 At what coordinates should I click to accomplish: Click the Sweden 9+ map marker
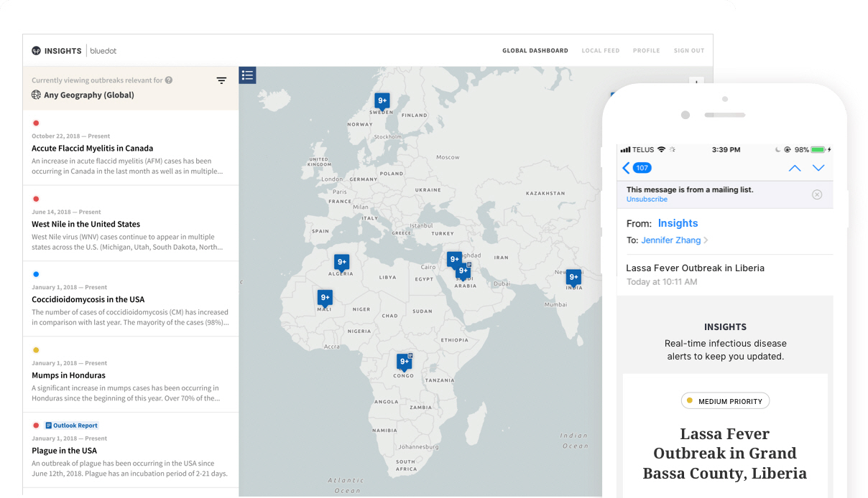pyautogui.click(x=382, y=101)
